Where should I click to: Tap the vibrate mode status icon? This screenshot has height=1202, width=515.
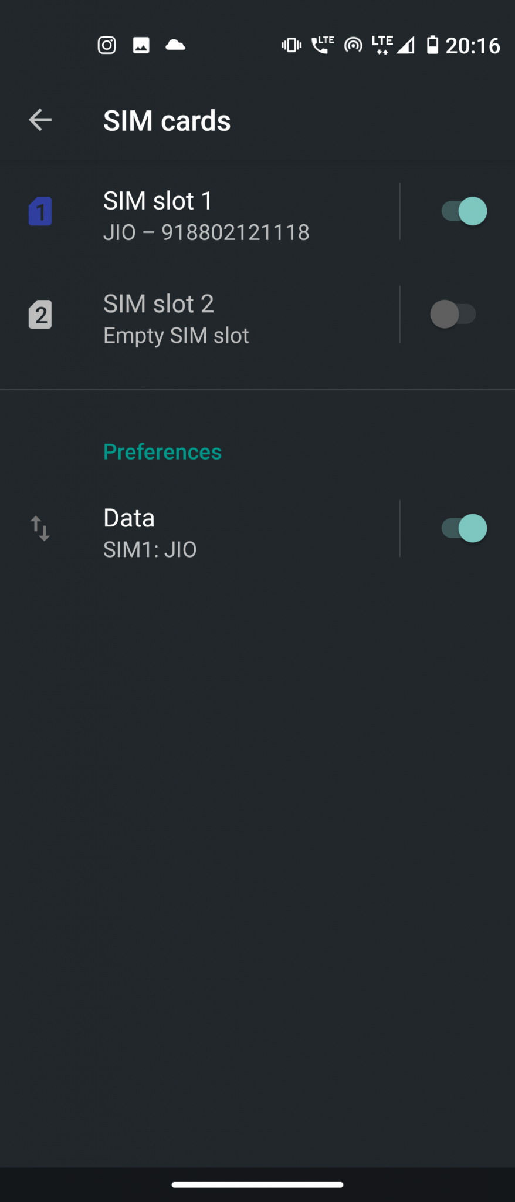coord(291,45)
